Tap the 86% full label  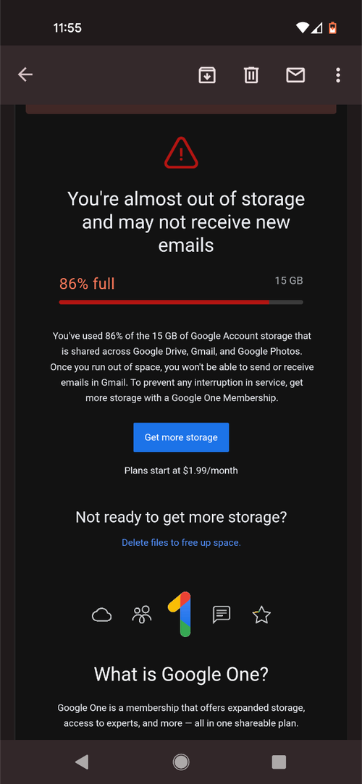(x=87, y=284)
